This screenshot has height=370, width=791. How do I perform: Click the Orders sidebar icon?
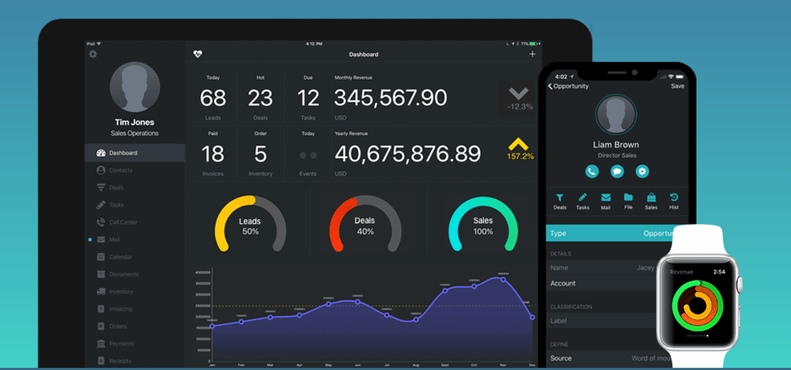click(x=101, y=327)
